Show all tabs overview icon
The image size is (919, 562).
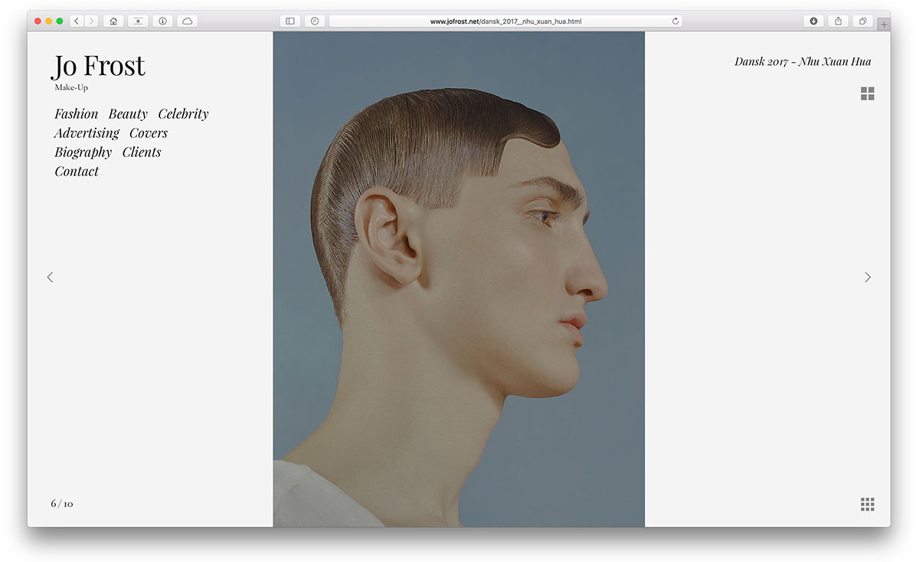(862, 21)
